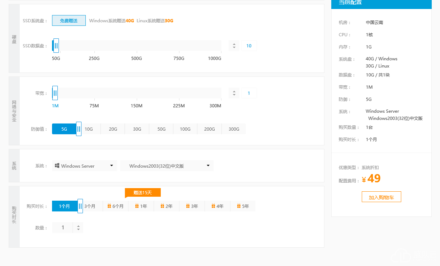Expand the Windows2003(32位)中文版 version dropdown
The height and width of the screenshot is (266, 440).
(167, 166)
